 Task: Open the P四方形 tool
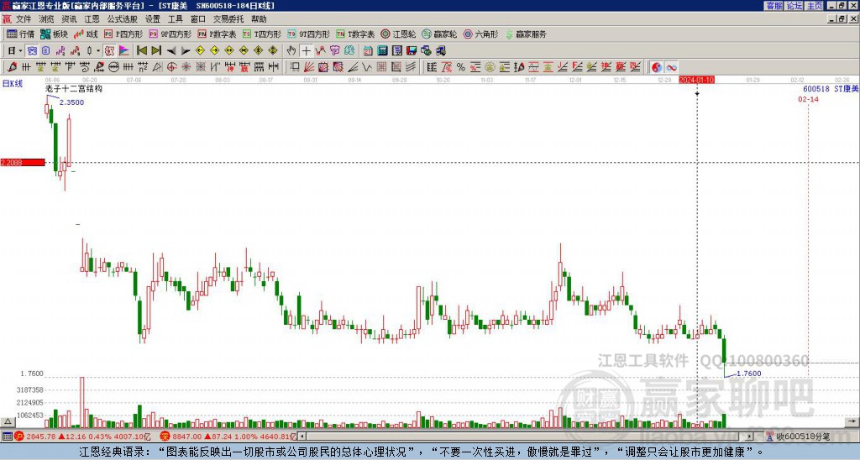(x=123, y=34)
